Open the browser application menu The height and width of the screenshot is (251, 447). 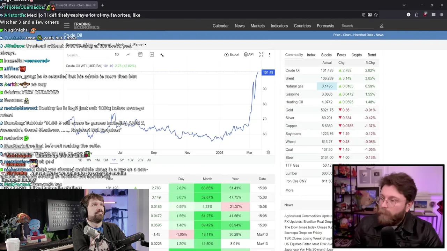pyautogui.click(x=442, y=15)
